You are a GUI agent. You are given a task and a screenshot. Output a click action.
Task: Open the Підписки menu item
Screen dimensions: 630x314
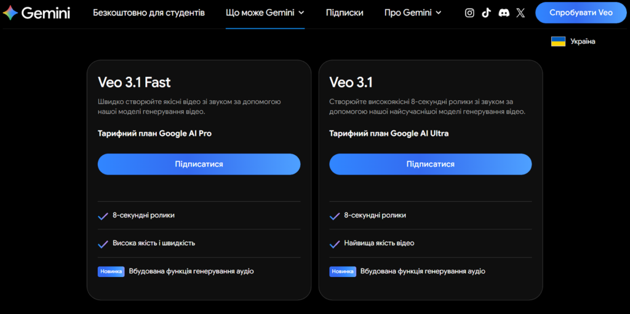click(x=345, y=13)
